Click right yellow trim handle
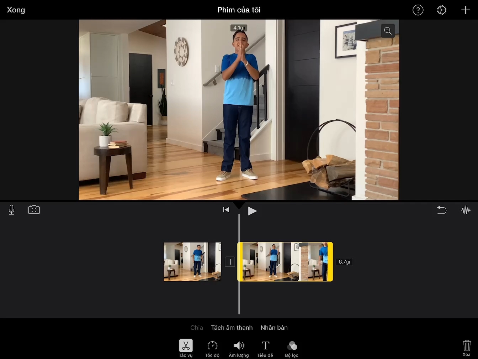 pos(330,262)
